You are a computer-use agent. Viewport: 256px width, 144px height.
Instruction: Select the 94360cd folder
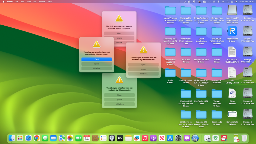click(186, 52)
